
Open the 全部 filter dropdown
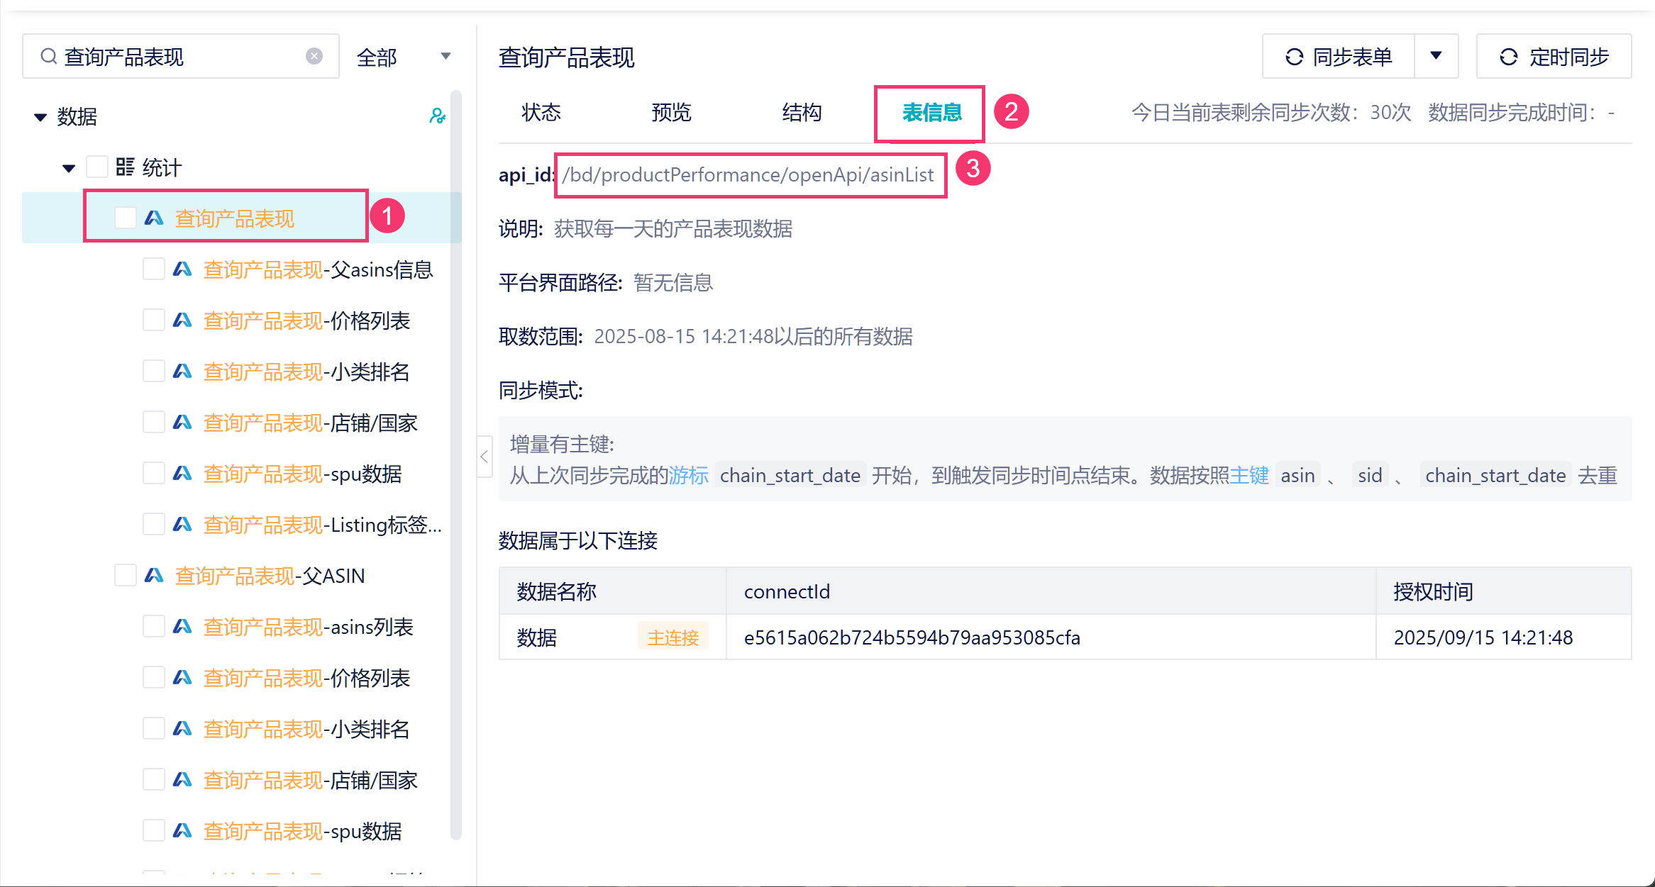coord(403,57)
